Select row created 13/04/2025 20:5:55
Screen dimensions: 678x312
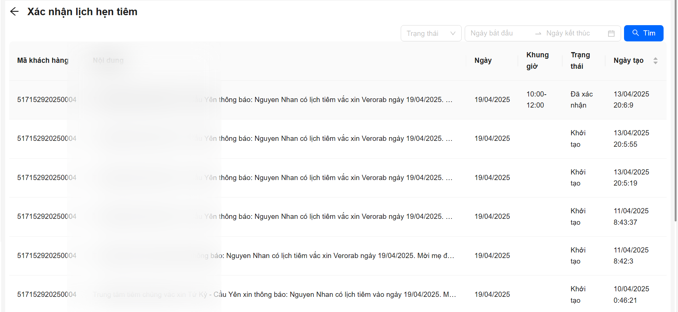coord(333,139)
